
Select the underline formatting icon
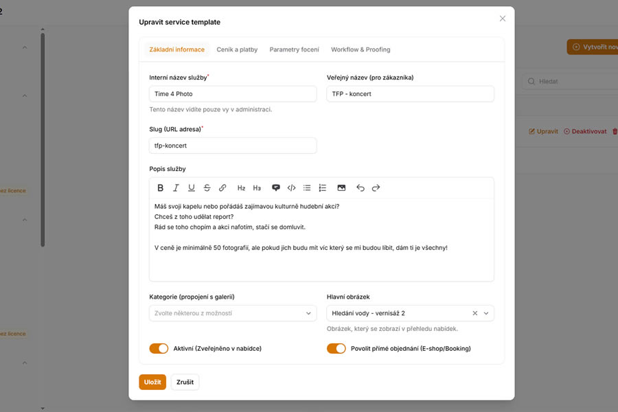pos(192,187)
